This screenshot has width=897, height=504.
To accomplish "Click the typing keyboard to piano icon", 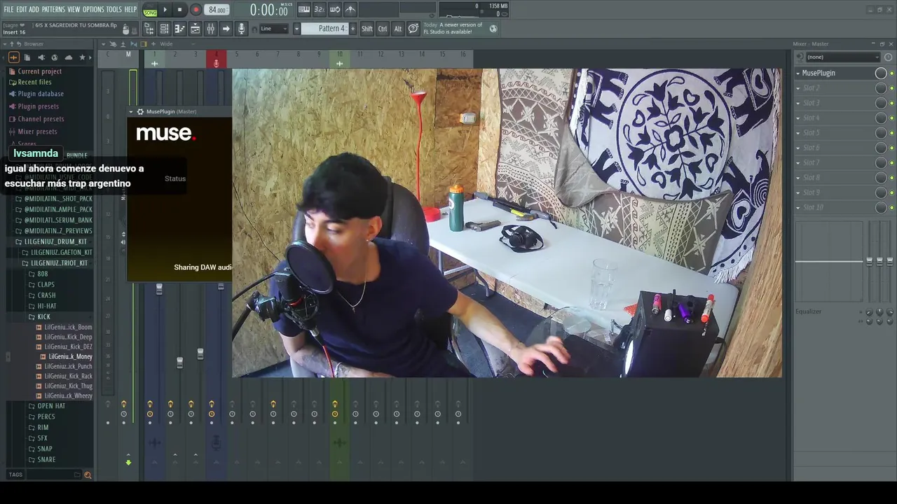I will pyautogui.click(x=304, y=10).
